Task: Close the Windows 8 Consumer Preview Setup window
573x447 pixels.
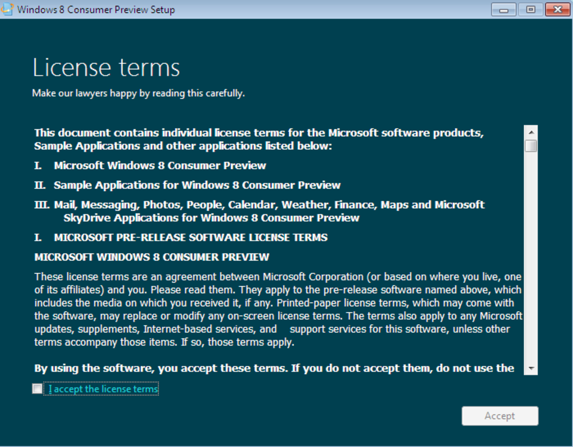Action: [557, 9]
